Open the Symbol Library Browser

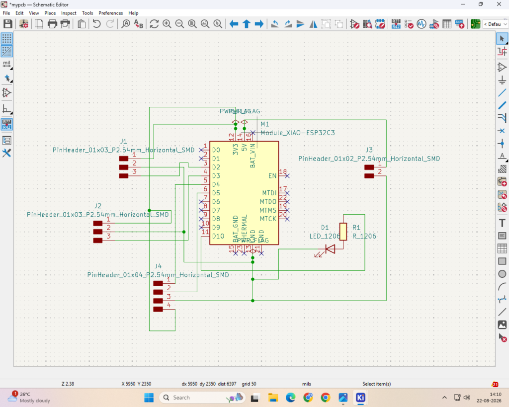[x=367, y=24]
